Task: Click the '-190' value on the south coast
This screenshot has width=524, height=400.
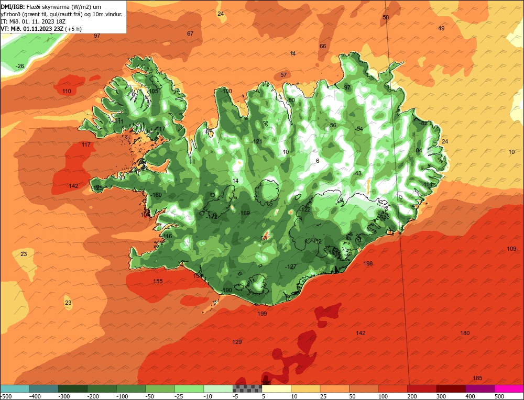Action: pyautogui.click(x=226, y=290)
